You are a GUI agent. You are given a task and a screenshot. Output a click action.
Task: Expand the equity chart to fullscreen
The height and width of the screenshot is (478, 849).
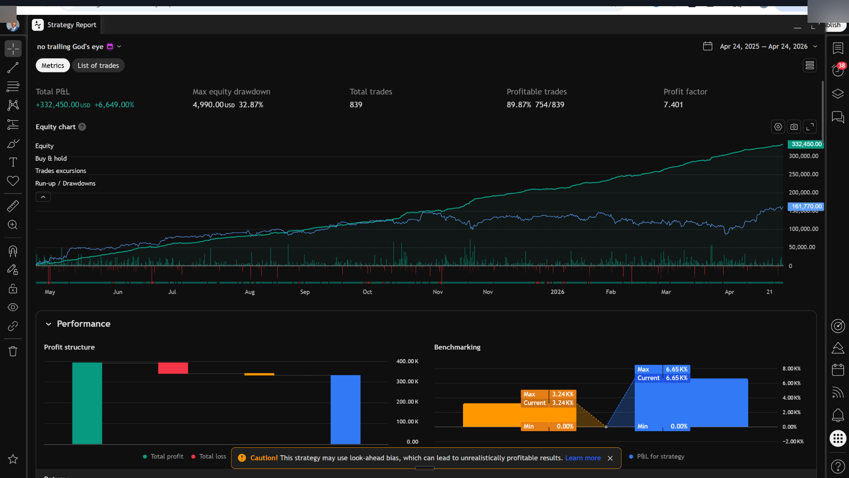click(x=810, y=127)
